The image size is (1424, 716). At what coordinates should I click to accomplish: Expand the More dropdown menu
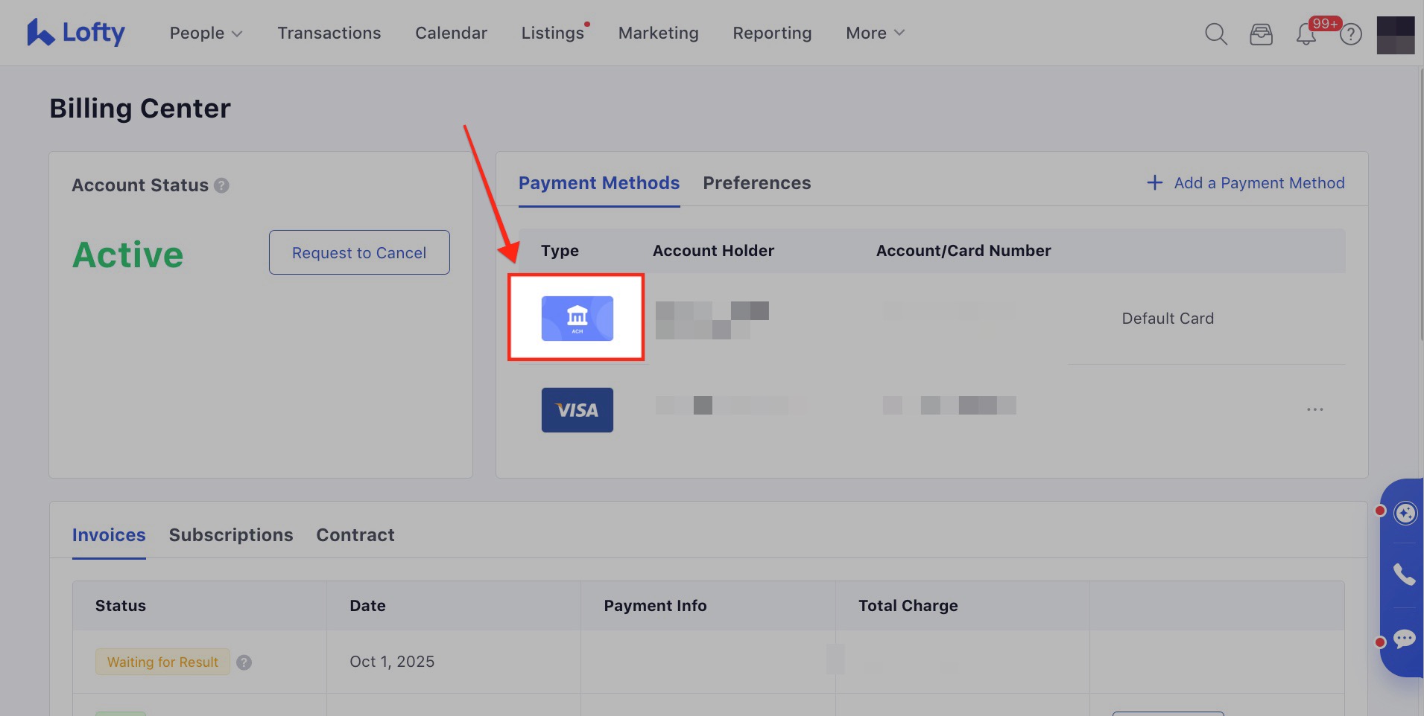875,33
